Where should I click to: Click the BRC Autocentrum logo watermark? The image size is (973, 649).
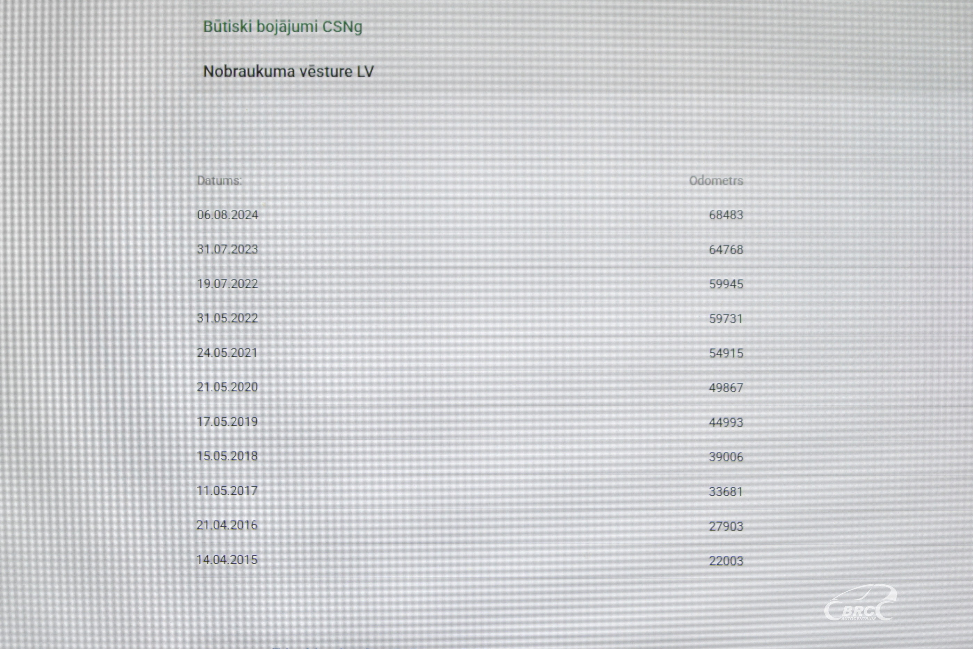(860, 603)
